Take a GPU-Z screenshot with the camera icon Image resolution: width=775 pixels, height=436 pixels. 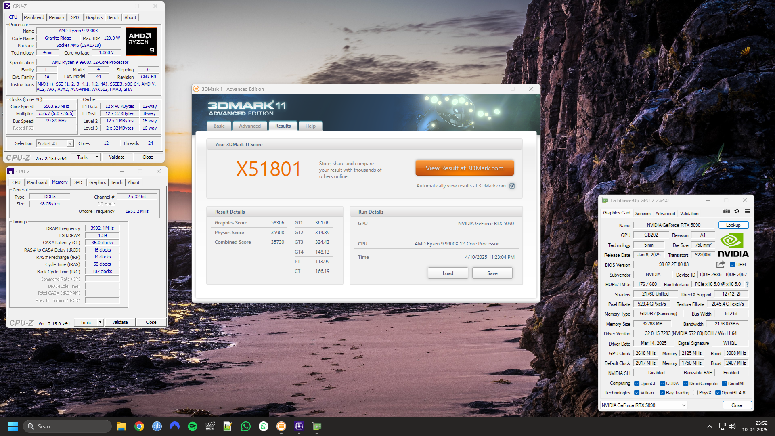(x=727, y=211)
